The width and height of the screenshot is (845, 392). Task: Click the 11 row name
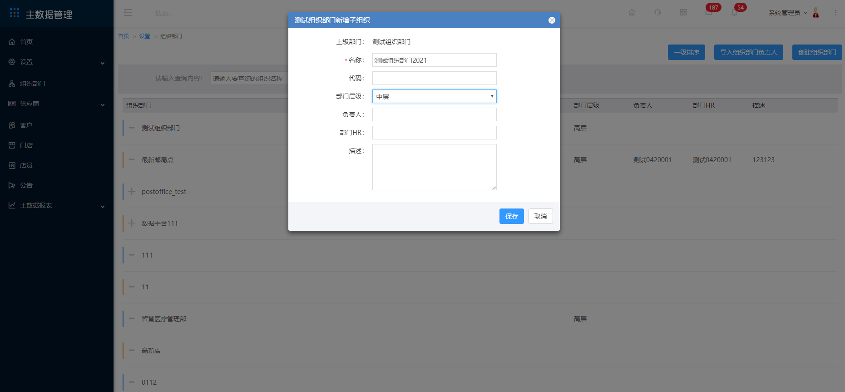pyautogui.click(x=145, y=287)
